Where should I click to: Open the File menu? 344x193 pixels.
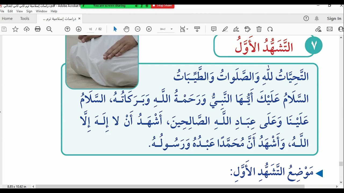pos(2,11)
